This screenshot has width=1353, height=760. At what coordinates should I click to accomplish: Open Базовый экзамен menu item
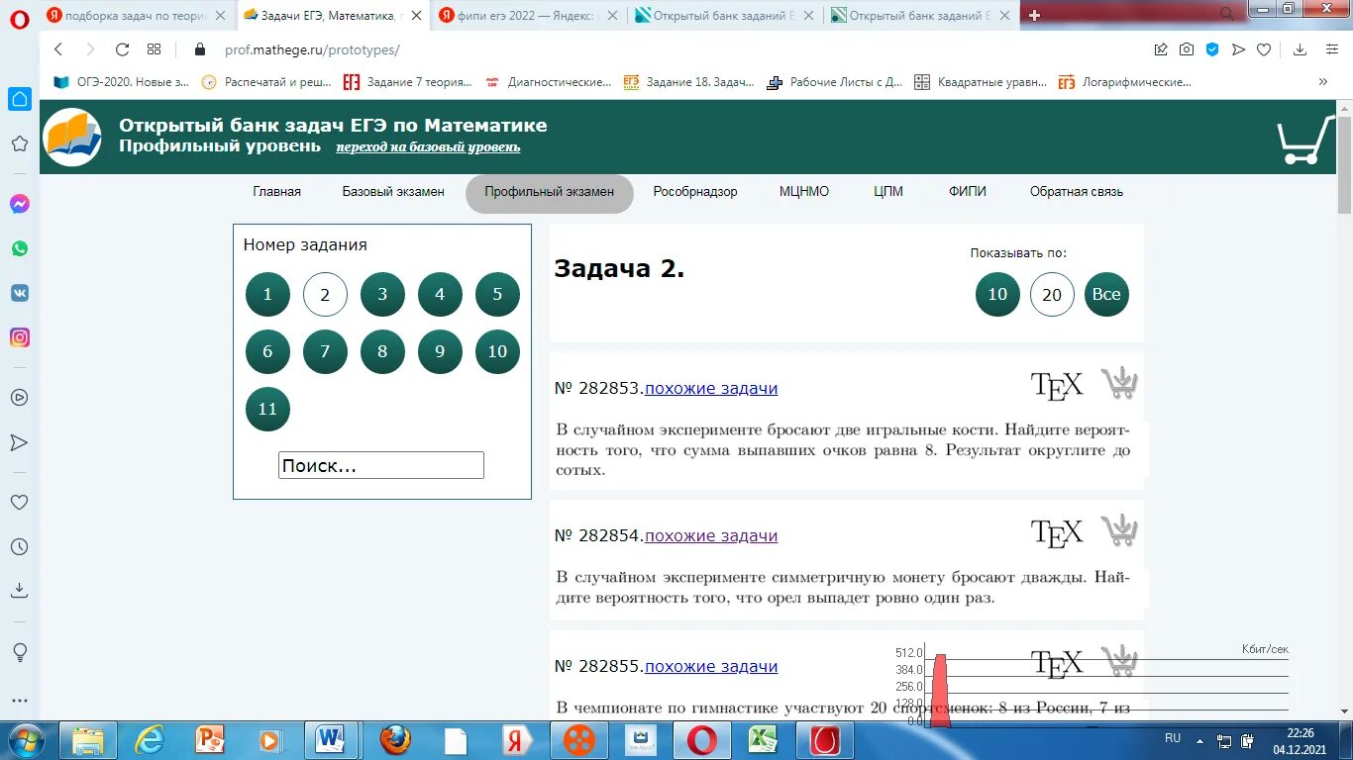click(393, 192)
